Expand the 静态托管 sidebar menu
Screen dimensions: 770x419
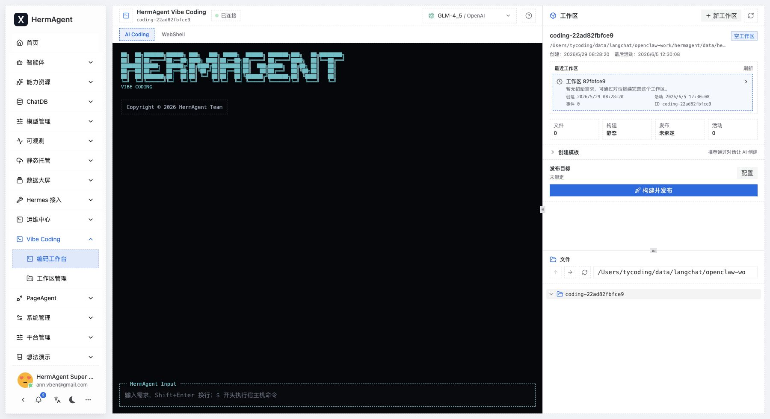(x=56, y=161)
